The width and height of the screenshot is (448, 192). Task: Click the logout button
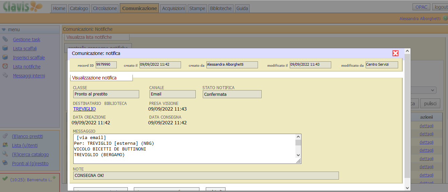(x=441, y=7)
